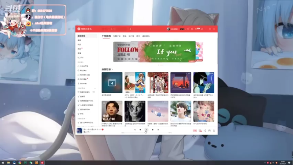Image resolution: width=293 pixels, height=165 pixels.
Task: Toggle the desktop lyrics button
Action: point(158,130)
